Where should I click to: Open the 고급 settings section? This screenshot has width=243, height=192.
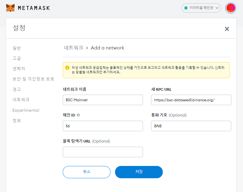pyautogui.click(x=17, y=58)
